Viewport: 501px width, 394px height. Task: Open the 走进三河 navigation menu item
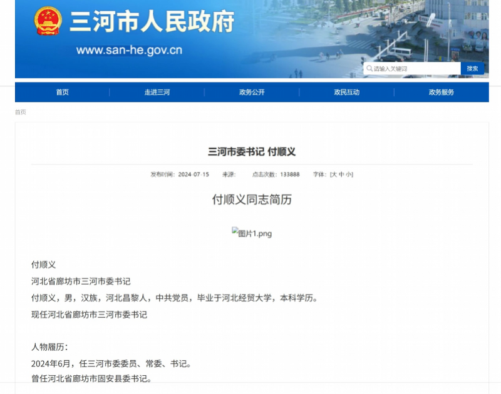coord(157,92)
